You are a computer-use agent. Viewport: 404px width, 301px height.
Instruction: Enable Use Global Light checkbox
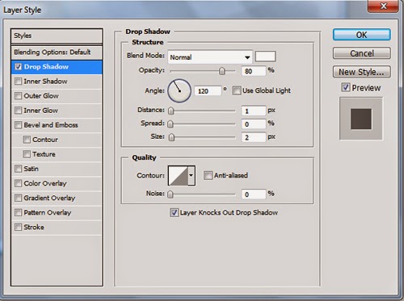tap(237, 90)
